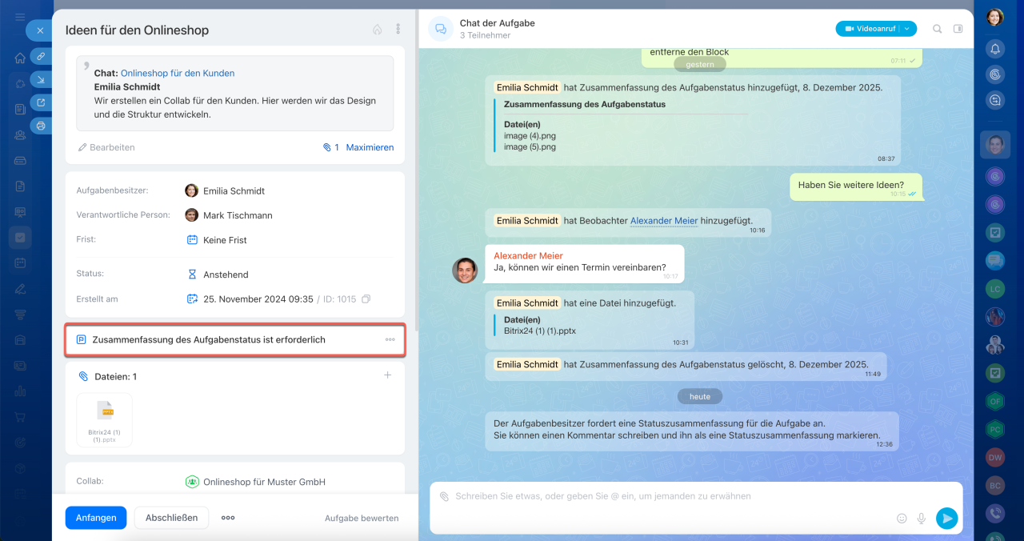Click the 3 Teilnehmer participants label

[486, 35]
